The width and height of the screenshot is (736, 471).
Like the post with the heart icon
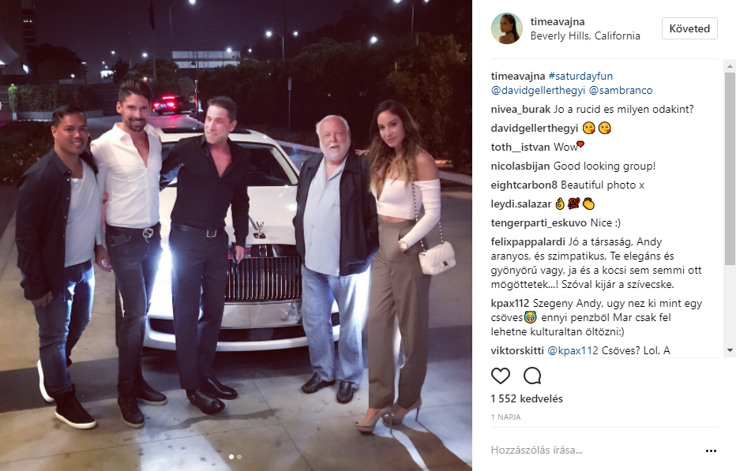pos(501,376)
